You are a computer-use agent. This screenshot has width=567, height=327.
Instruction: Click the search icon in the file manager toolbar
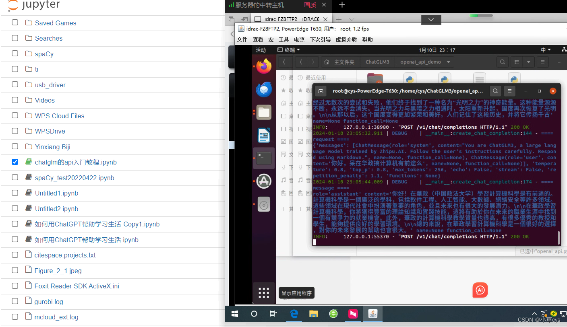(x=502, y=62)
